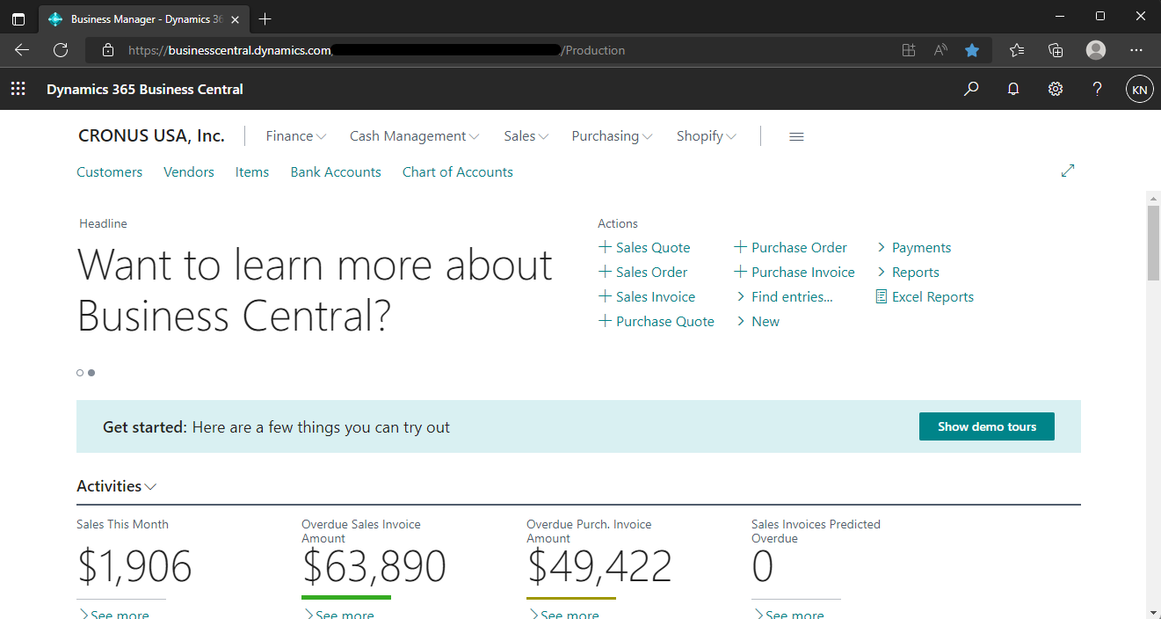
Task: Open the browser favorites list icon
Action: tap(1017, 50)
